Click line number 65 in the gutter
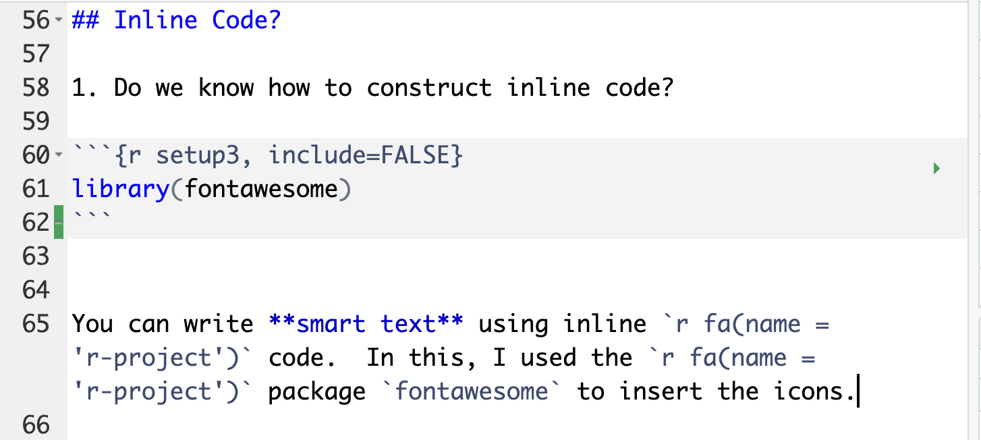This screenshot has height=440, width=981. click(x=36, y=324)
